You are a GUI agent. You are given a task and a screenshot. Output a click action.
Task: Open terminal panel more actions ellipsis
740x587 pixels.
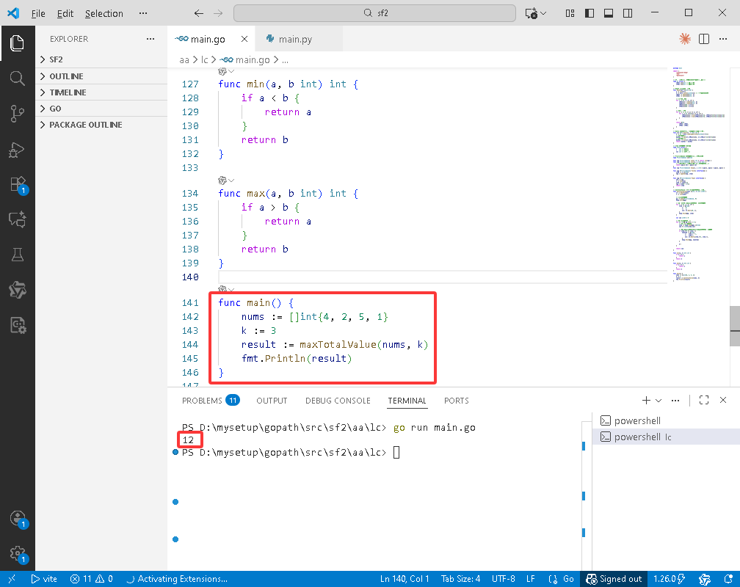[675, 400]
